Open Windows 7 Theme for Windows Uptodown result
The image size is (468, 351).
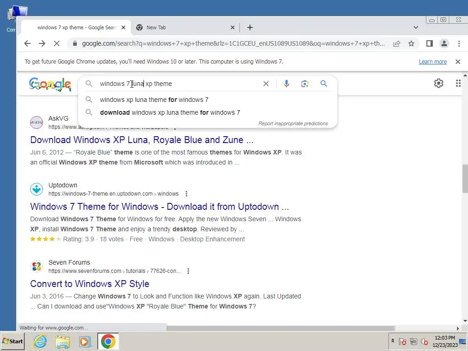coord(160,207)
